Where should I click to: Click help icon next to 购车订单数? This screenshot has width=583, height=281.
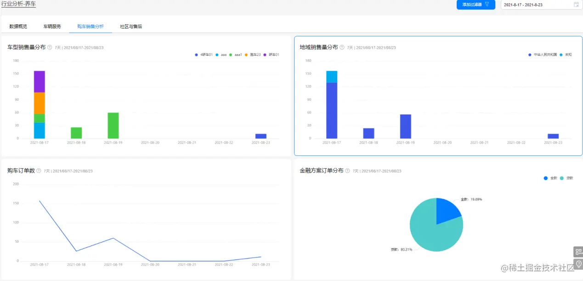point(39,171)
